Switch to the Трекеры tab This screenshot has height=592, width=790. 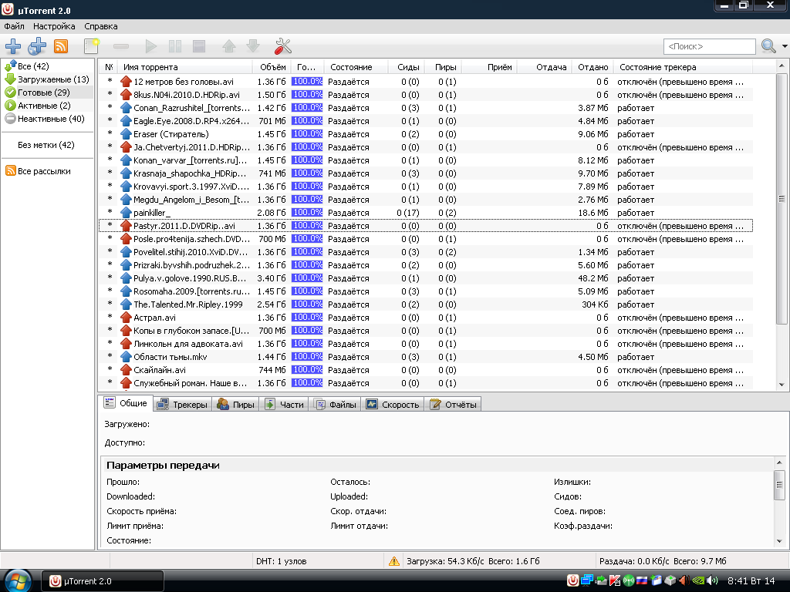(x=182, y=404)
